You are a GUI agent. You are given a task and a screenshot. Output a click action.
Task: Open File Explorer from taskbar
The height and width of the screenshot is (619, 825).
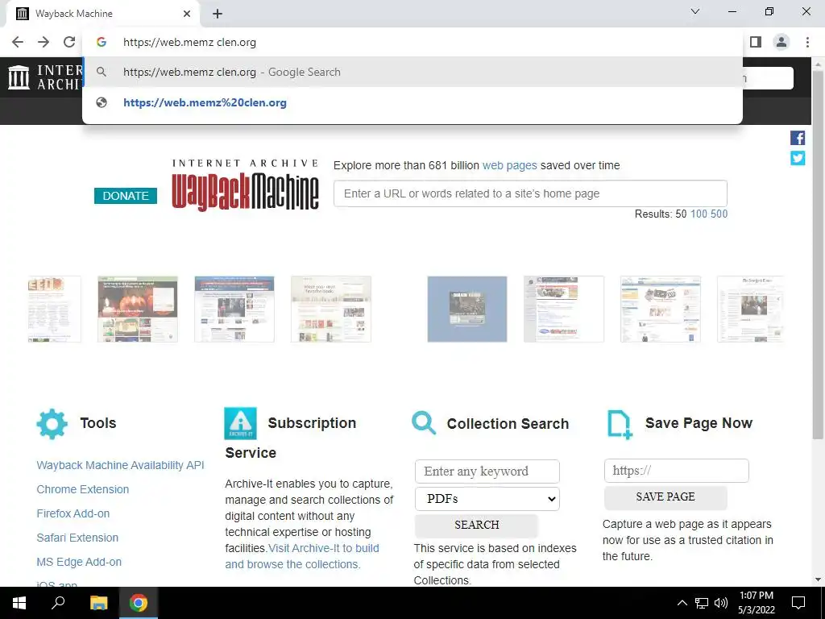tap(98, 603)
